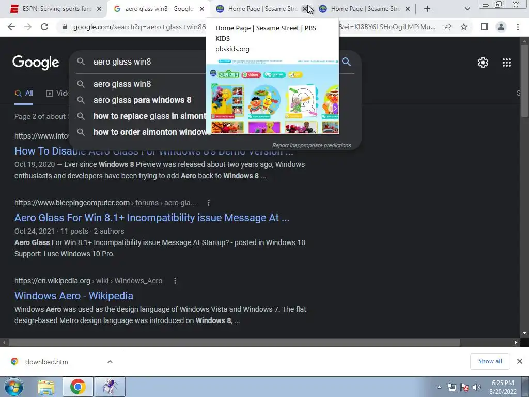
Task: Click the spider application taskbar icon
Action: coord(110,387)
